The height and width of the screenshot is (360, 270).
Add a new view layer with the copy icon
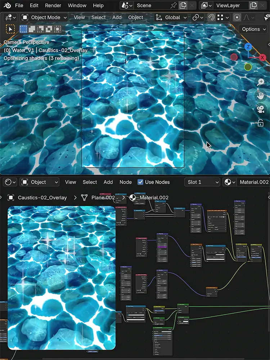pos(253,5)
